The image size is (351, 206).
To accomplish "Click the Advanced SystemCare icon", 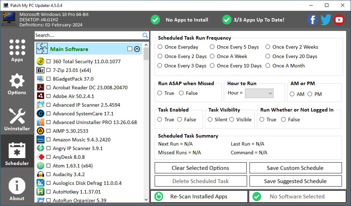I will click(40, 113).
